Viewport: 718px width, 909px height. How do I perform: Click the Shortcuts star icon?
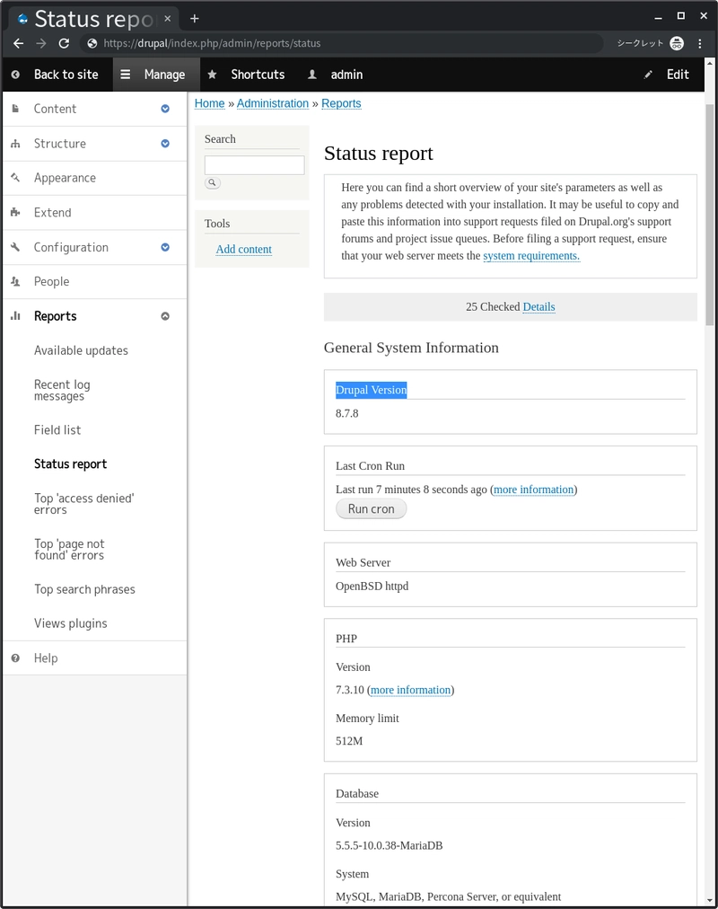point(212,75)
